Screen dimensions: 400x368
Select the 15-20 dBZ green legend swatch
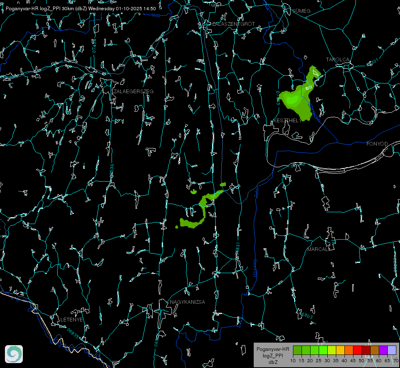pos(306,350)
